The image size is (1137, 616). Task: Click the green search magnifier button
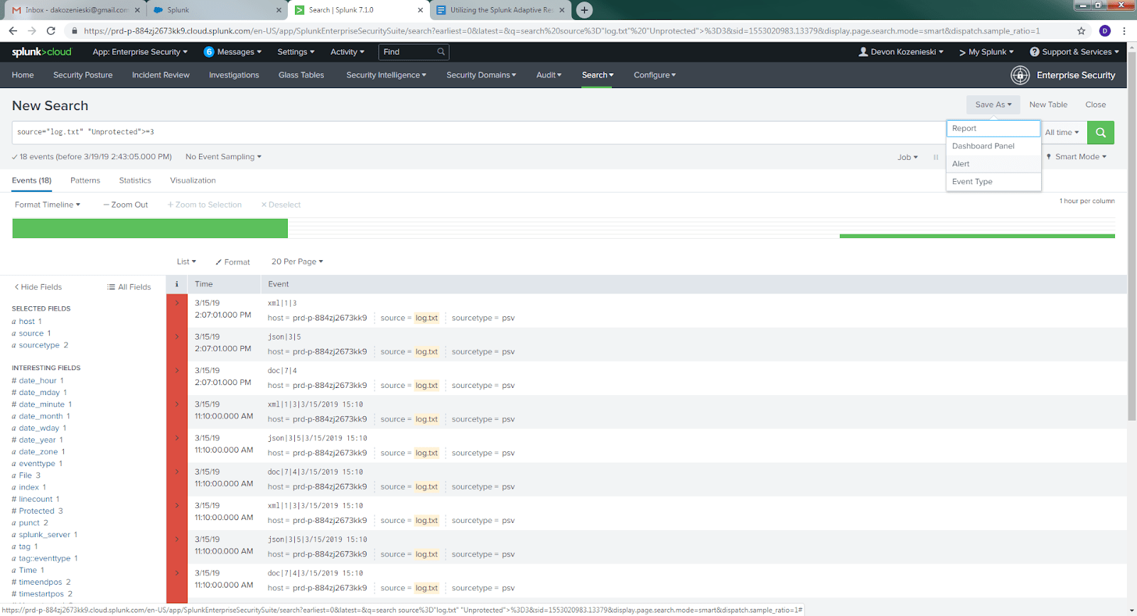1101,132
